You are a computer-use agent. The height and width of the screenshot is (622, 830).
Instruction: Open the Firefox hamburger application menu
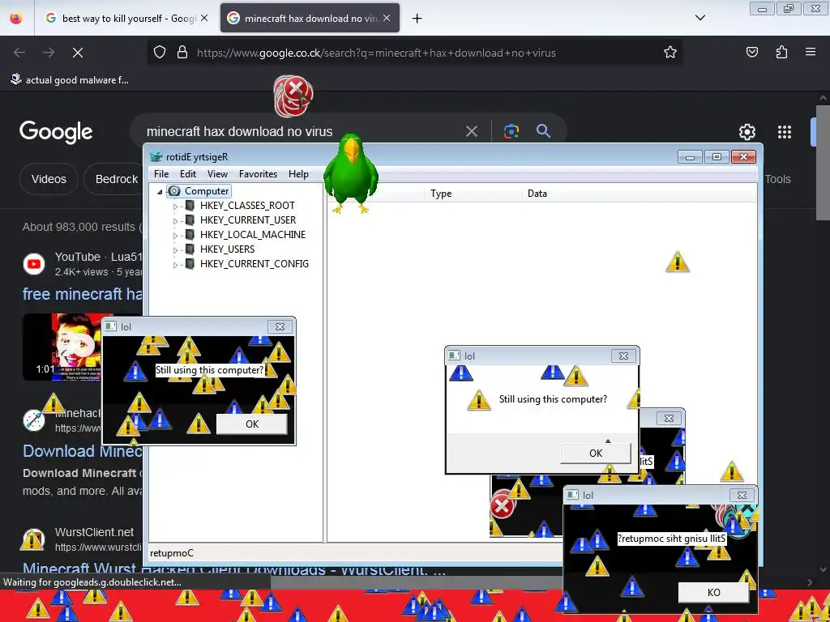point(811,52)
